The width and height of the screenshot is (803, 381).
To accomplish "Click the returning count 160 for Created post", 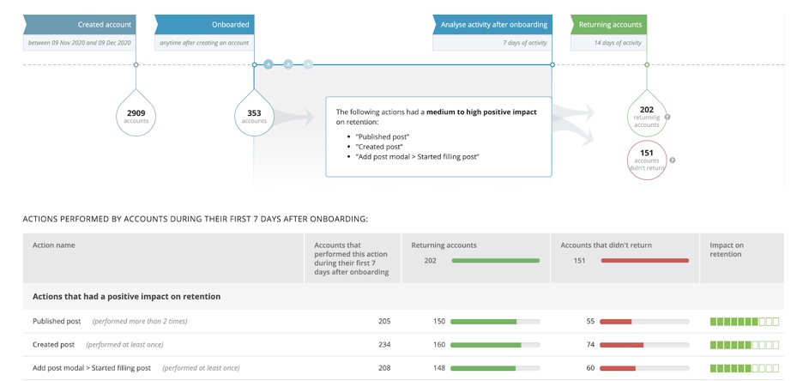I will (439, 345).
